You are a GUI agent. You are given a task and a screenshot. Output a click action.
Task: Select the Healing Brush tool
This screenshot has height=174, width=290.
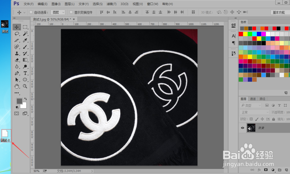[x=17, y=47]
